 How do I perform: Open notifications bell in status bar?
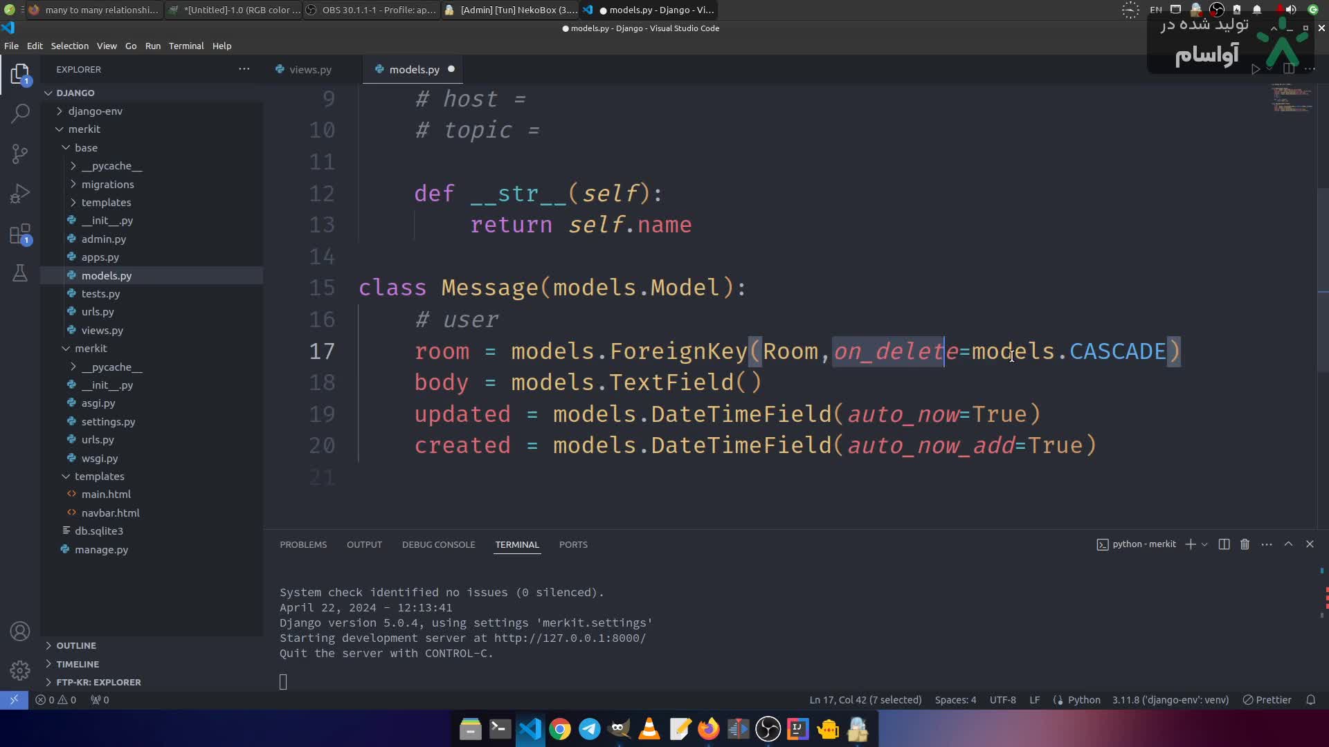tap(1310, 700)
